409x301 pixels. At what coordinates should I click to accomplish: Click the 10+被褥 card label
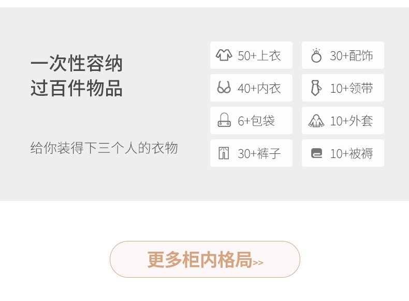point(352,153)
